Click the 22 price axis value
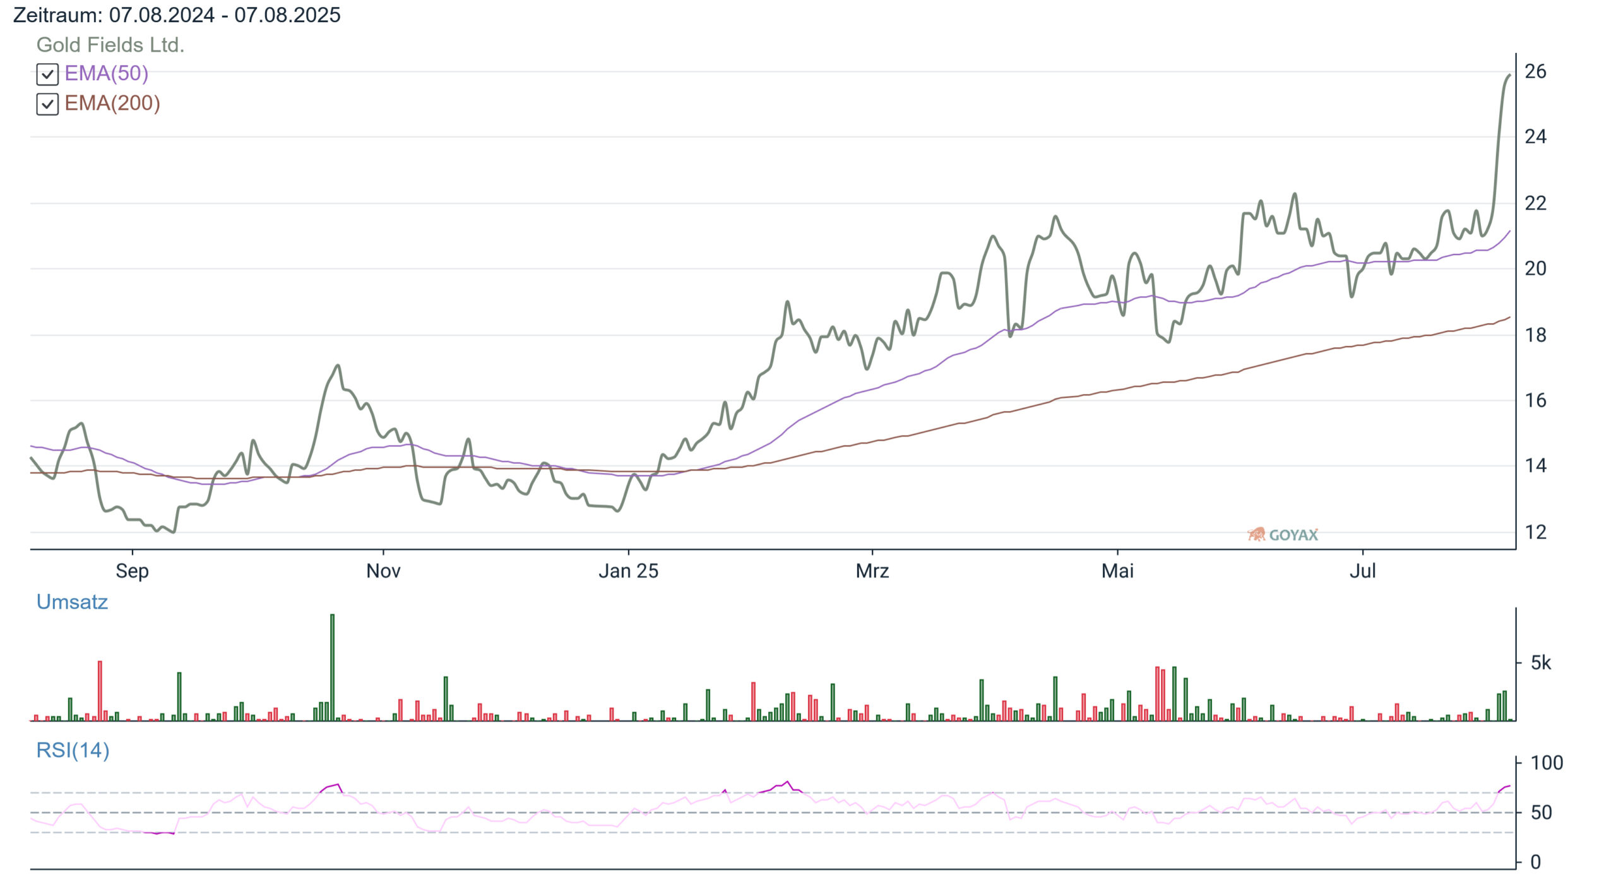Viewport: 1616px width, 875px height. point(1535,203)
